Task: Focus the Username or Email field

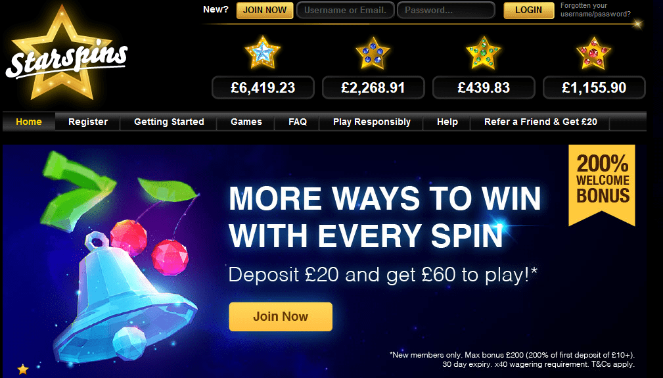Action: pos(346,10)
